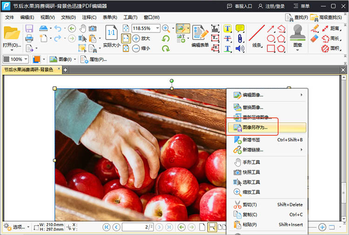349x235 pixels.
Task: Select the Highlight Text T tool
Action: (x=228, y=28)
